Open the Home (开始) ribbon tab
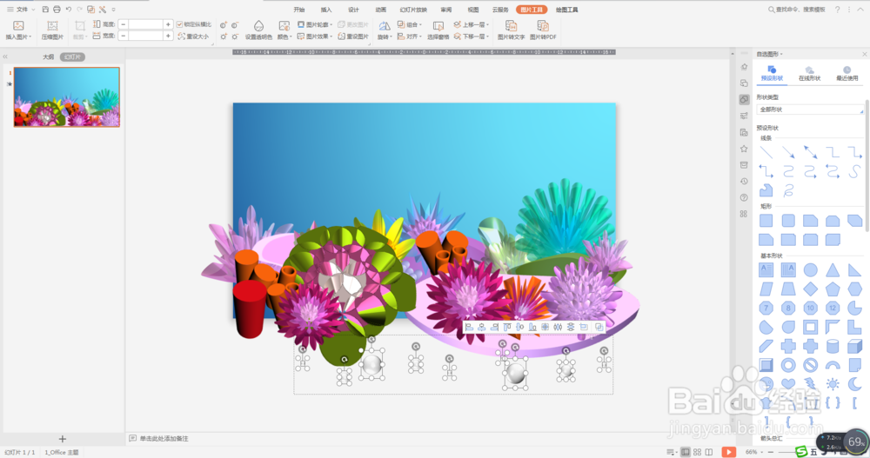 click(x=299, y=10)
